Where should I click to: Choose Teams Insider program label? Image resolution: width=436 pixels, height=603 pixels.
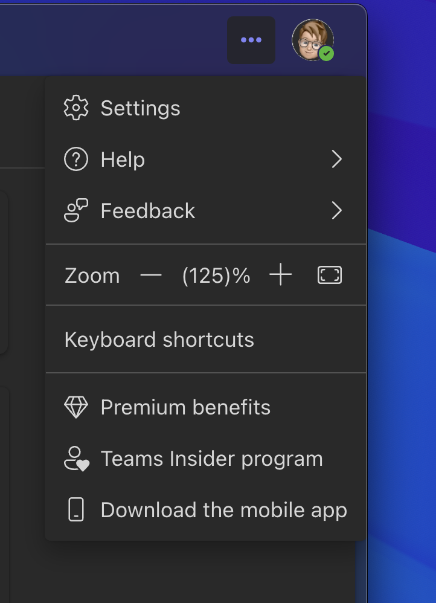pyautogui.click(x=211, y=459)
